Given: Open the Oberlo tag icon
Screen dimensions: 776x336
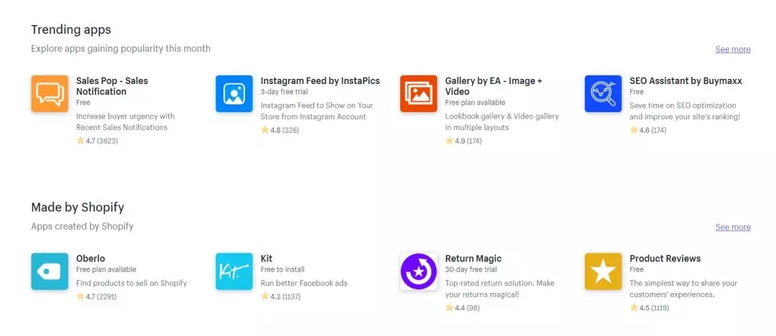Looking at the screenshot, I should [x=50, y=271].
